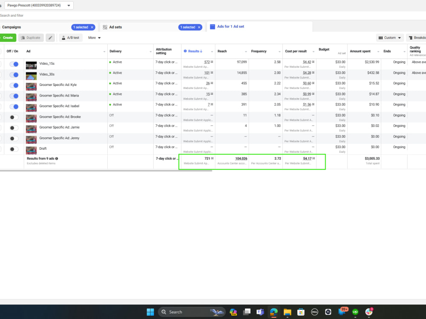Toggle off the Video_30s ad
The width and height of the screenshot is (426, 319).
click(14, 75)
